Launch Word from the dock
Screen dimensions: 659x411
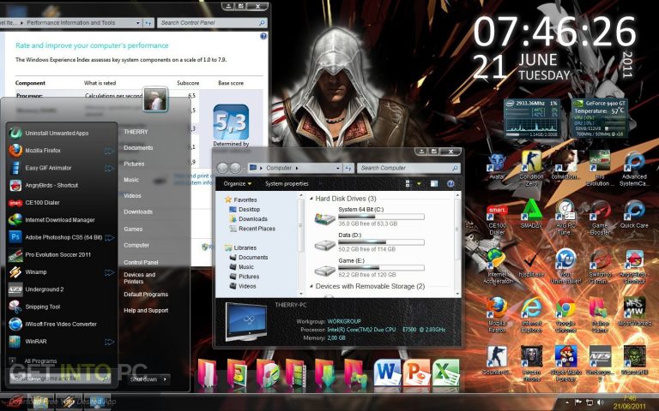pos(387,372)
